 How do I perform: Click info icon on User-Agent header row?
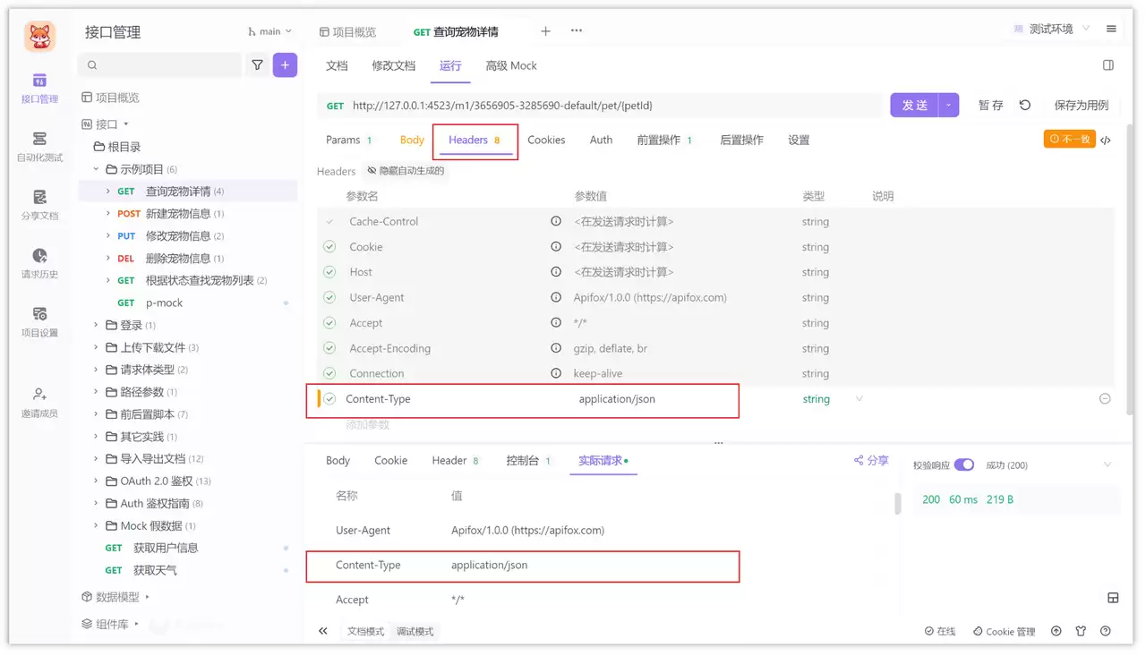click(556, 297)
